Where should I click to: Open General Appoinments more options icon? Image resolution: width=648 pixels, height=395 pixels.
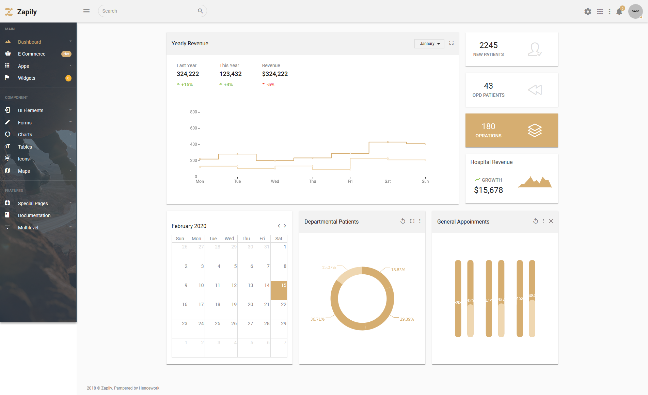coord(543,221)
